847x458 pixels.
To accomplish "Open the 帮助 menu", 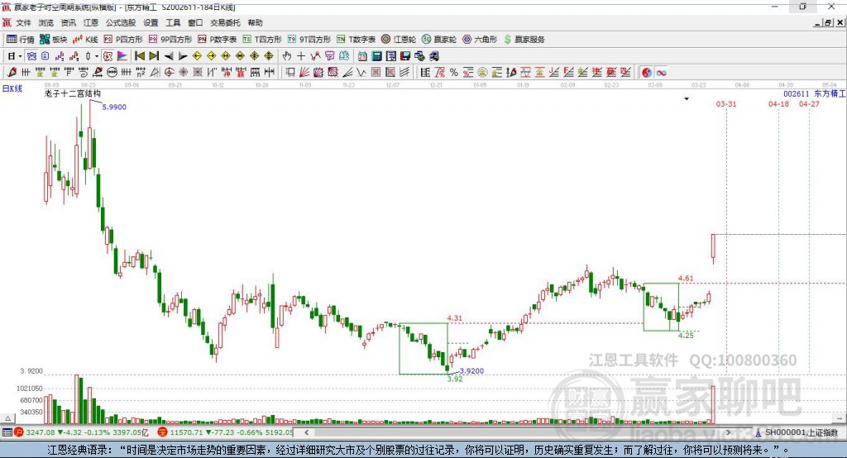I will 255,22.
